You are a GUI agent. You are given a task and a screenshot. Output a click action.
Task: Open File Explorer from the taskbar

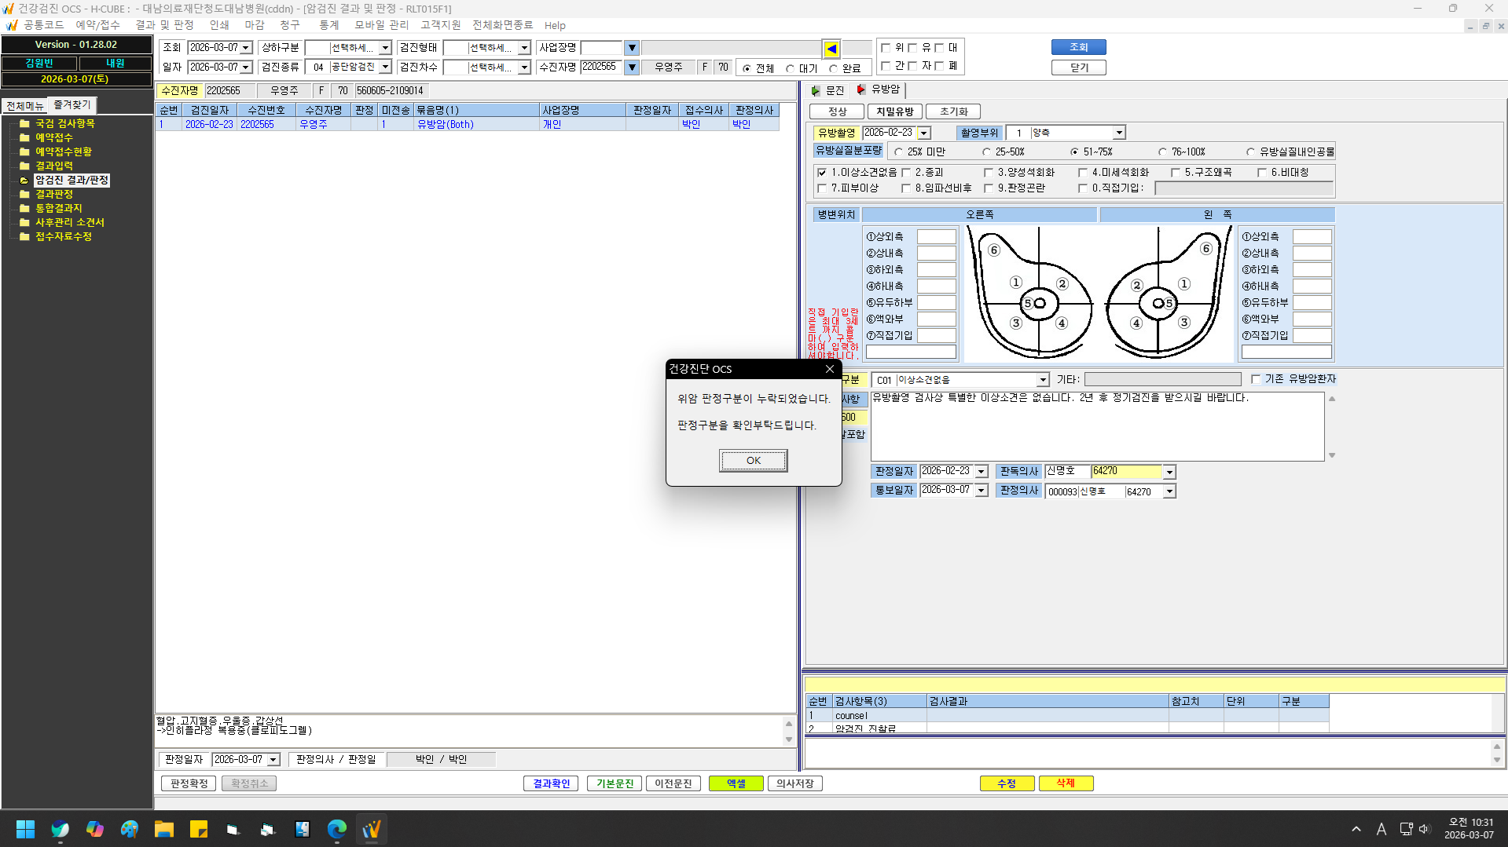click(x=164, y=829)
